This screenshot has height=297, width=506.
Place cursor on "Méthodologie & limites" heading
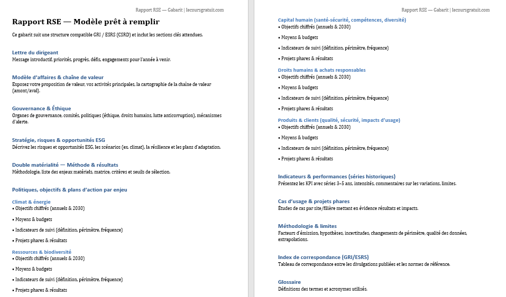point(307,226)
